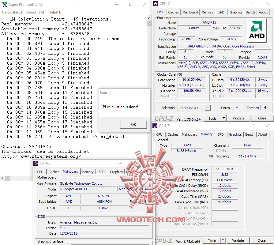The width and height of the screenshot is (274, 245).
Task: Maximize the Super PI window
Action: [x=131, y=4]
